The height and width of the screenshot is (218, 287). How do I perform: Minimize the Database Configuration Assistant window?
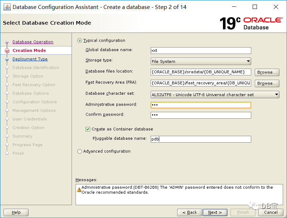click(234, 7)
